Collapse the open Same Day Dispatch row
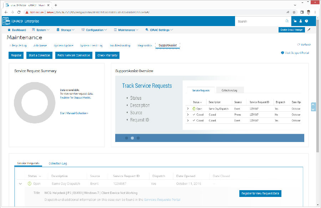 (x=21, y=184)
